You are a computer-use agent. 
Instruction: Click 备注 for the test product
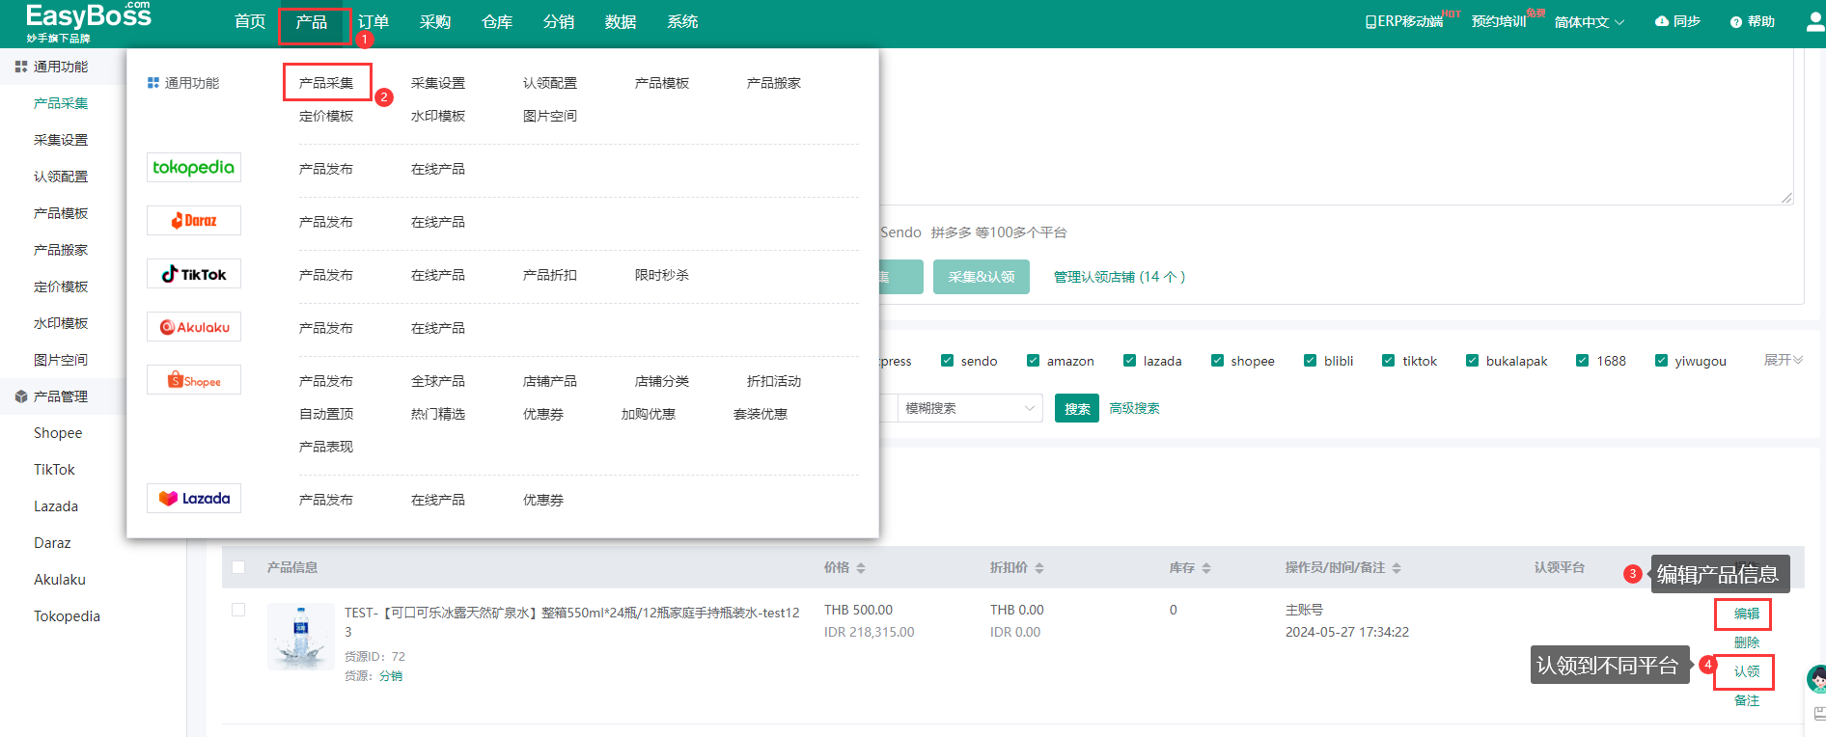click(1747, 700)
